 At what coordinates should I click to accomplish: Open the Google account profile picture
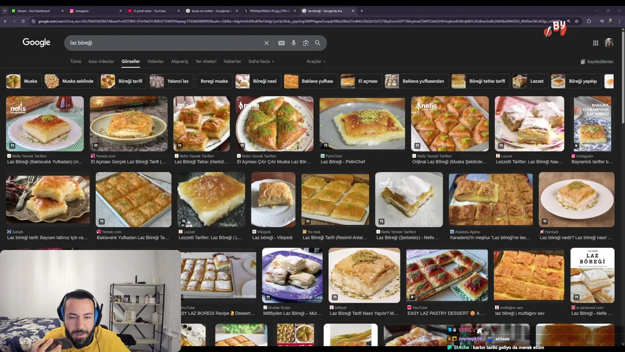609,43
